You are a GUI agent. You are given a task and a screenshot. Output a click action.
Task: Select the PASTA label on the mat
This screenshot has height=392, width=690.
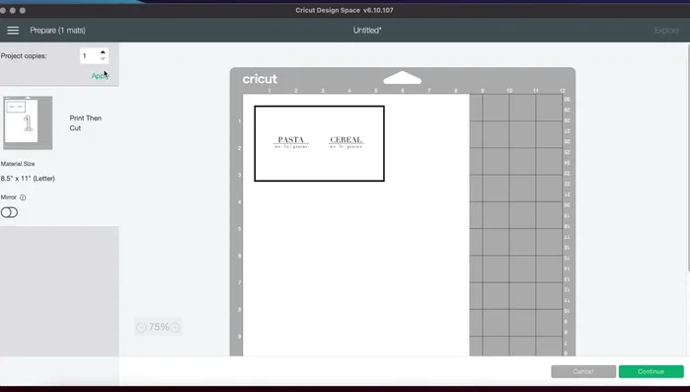[x=291, y=142]
